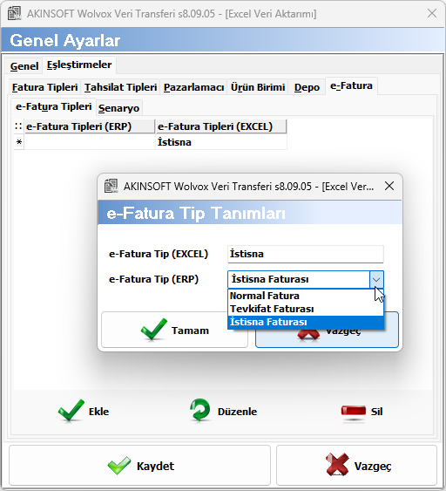Open the e-Fatura Tip (ERP) dropdown arrow
The height and width of the screenshot is (491, 446).
pos(376,279)
